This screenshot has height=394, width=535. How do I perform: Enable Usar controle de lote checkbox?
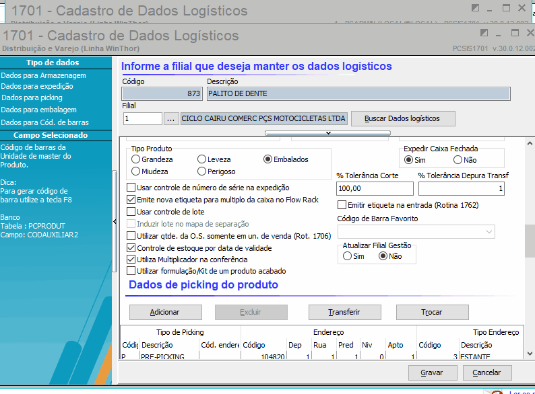131,212
